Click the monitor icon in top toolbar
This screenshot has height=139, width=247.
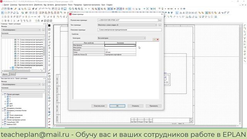coord(65,9)
